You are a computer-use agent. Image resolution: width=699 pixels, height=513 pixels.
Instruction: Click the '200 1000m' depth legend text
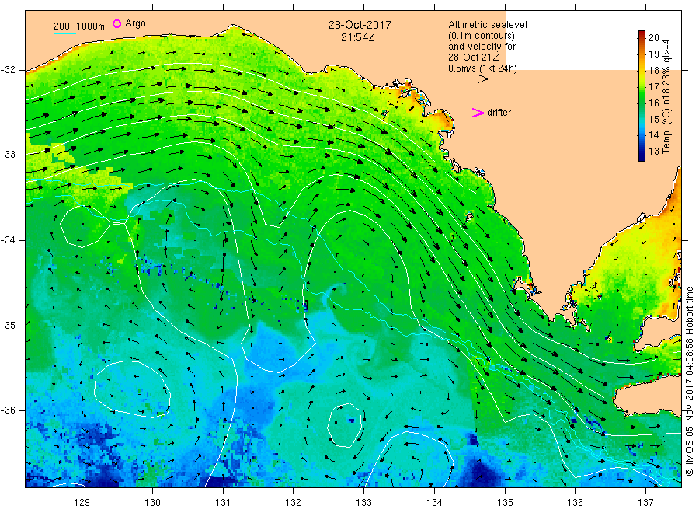[79, 26]
